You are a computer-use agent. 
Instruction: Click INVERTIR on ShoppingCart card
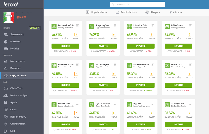(103, 46)
